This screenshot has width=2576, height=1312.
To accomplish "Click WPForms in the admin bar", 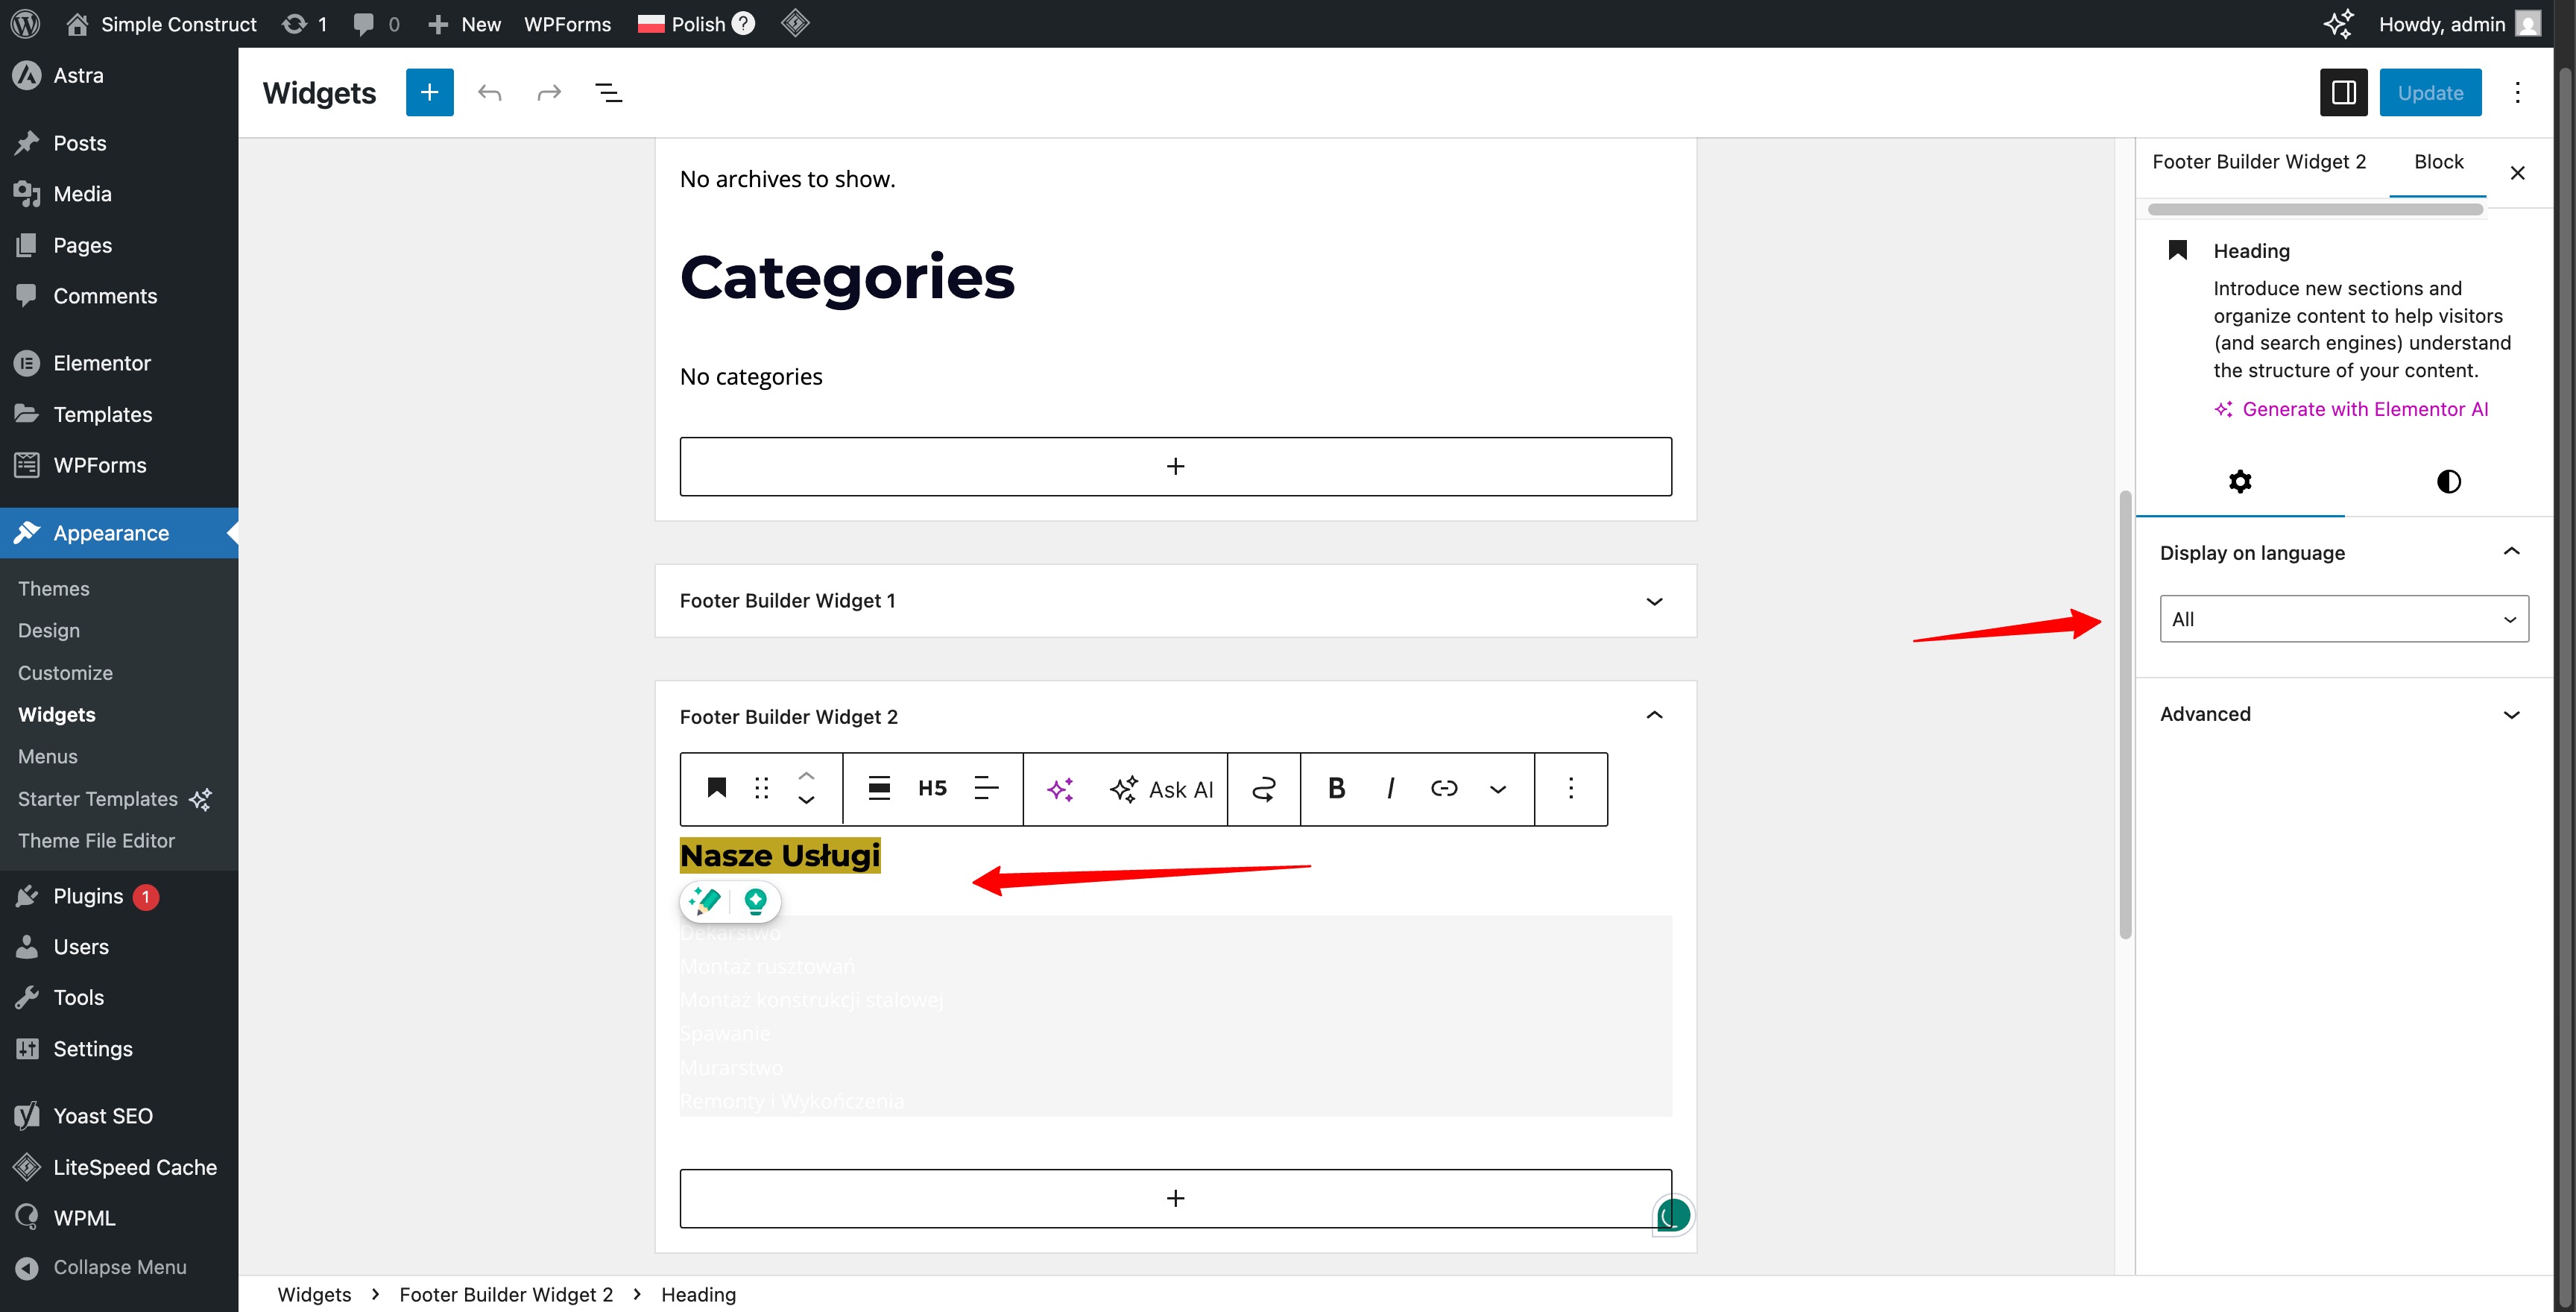I will [567, 24].
